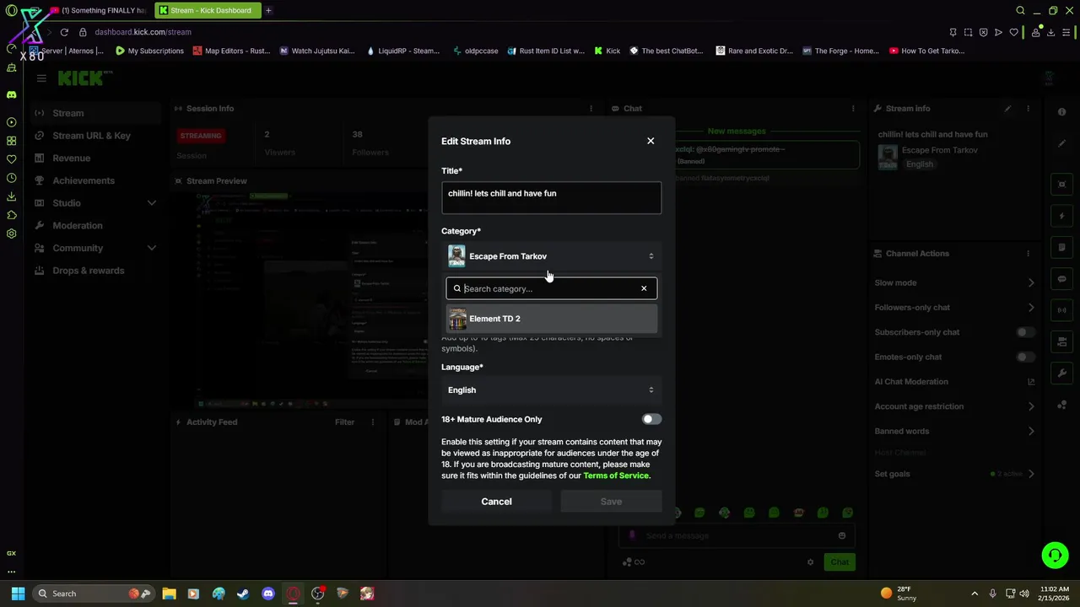1080x607 pixels.
Task: Close the Edit Stream Info dialog
Action: (x=651, y=141)
